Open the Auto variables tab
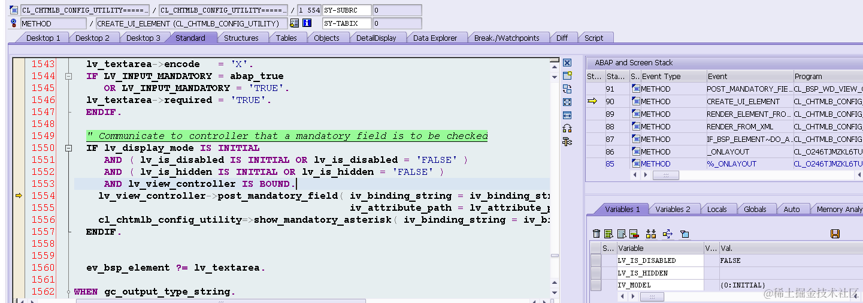Image resolution: width=863 pixels, height=303 pixels. point(792,209)
